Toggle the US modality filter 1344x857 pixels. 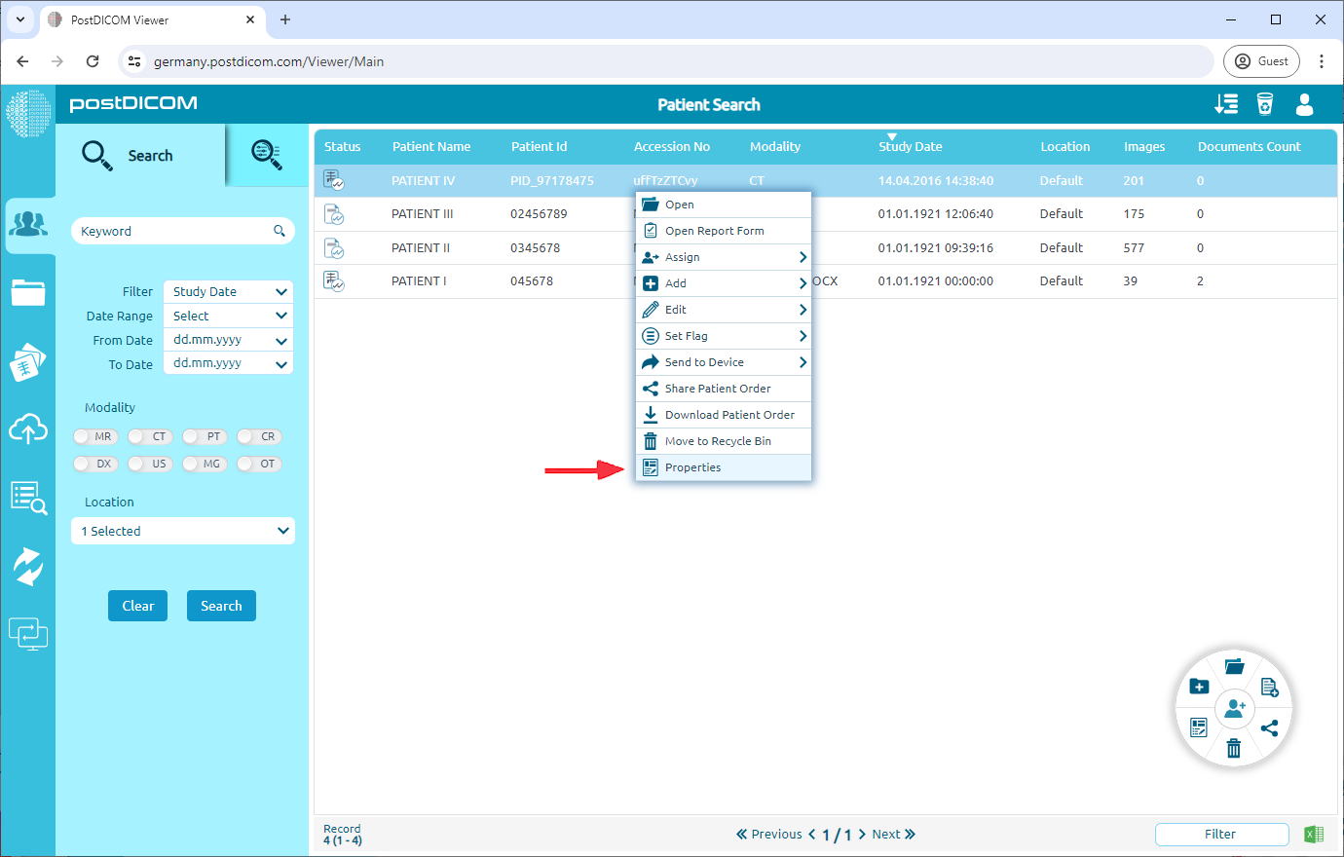[x=149, y=464]
